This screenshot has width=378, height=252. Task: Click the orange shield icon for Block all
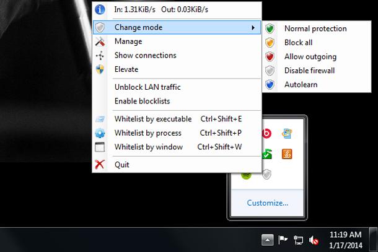pyautogui.click(x=270, y=43)
